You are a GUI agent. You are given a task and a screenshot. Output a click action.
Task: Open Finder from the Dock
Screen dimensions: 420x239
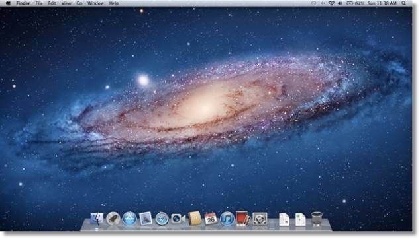point(97,219)
